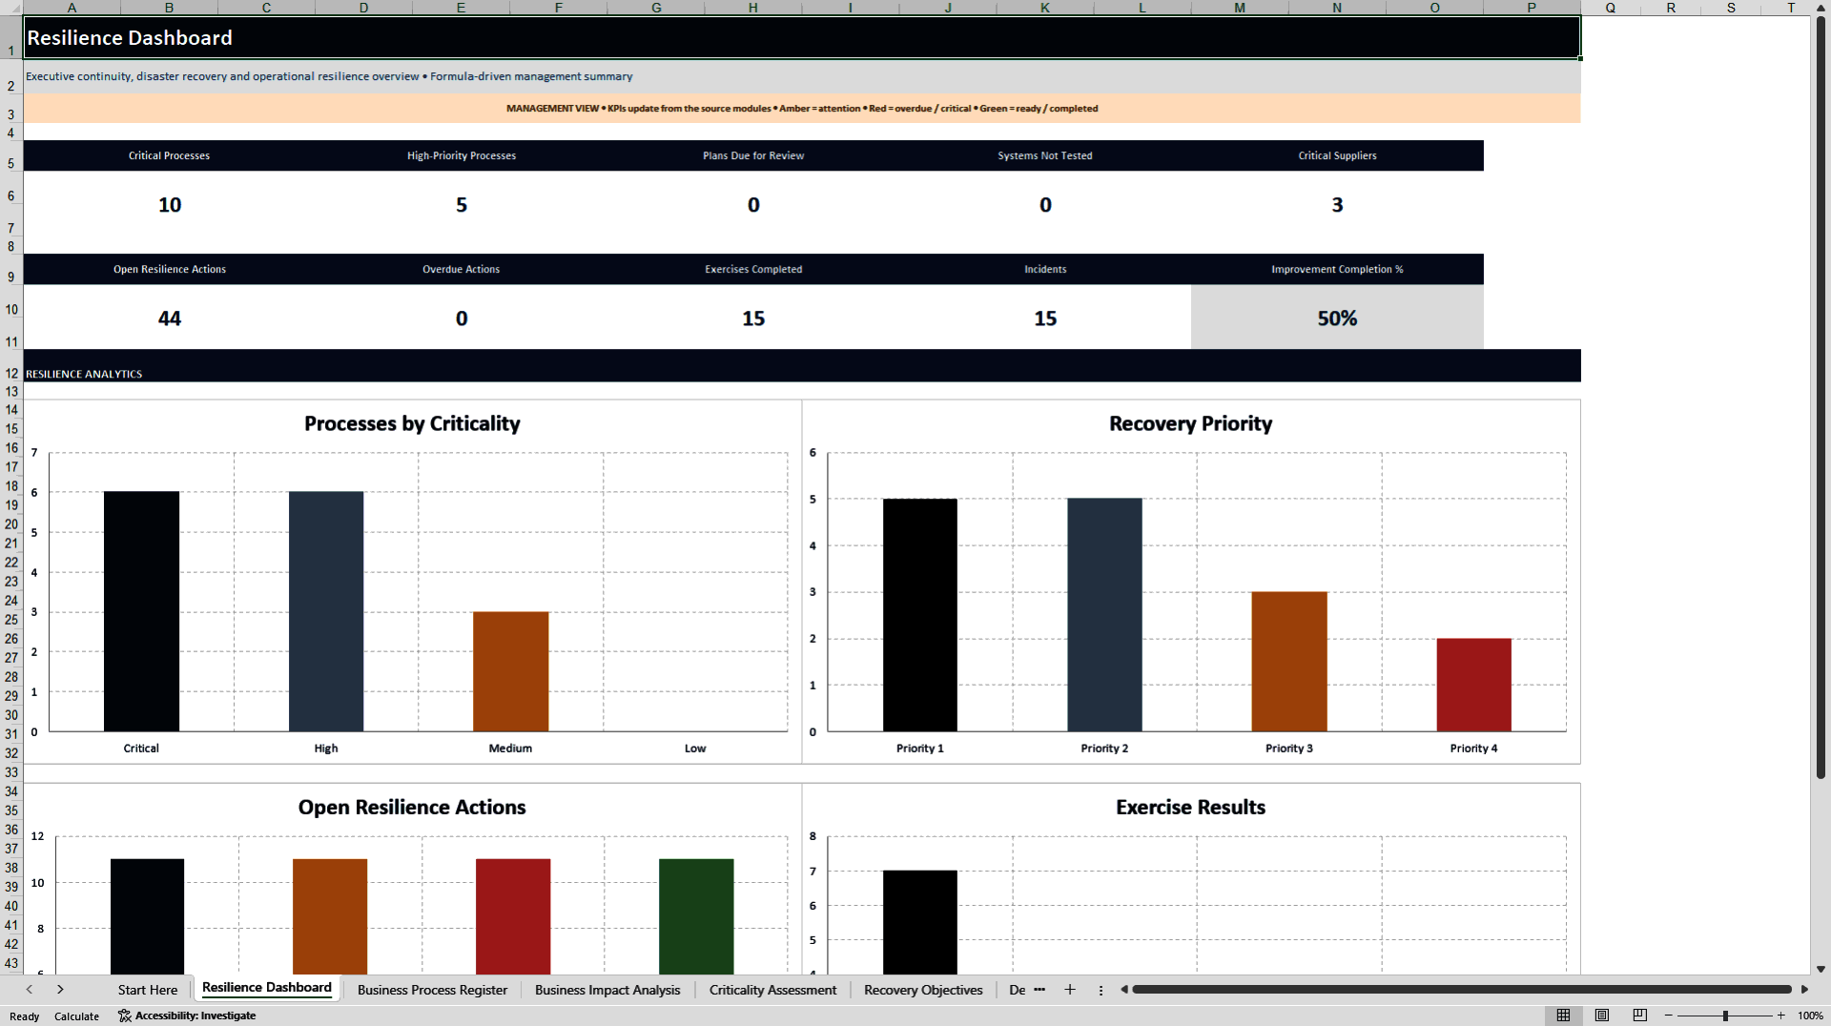Select the Medium bar in Processes by Criticality
This screenshot has width=1831, height=1026.
click(510, 671)
